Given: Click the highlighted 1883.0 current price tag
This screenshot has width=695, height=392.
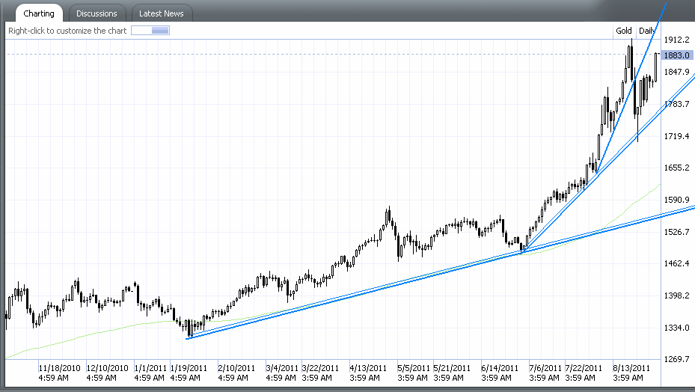Looking at the screenshot, I should click(676, 55).
